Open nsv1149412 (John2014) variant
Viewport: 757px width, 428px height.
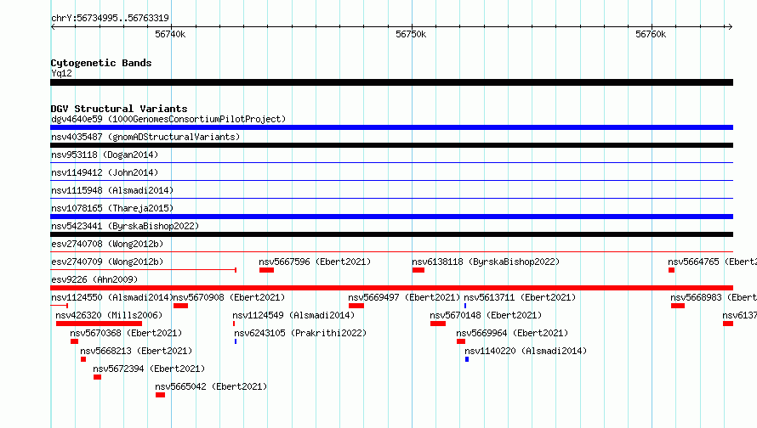pyautogui.click(x=105, y=172)
